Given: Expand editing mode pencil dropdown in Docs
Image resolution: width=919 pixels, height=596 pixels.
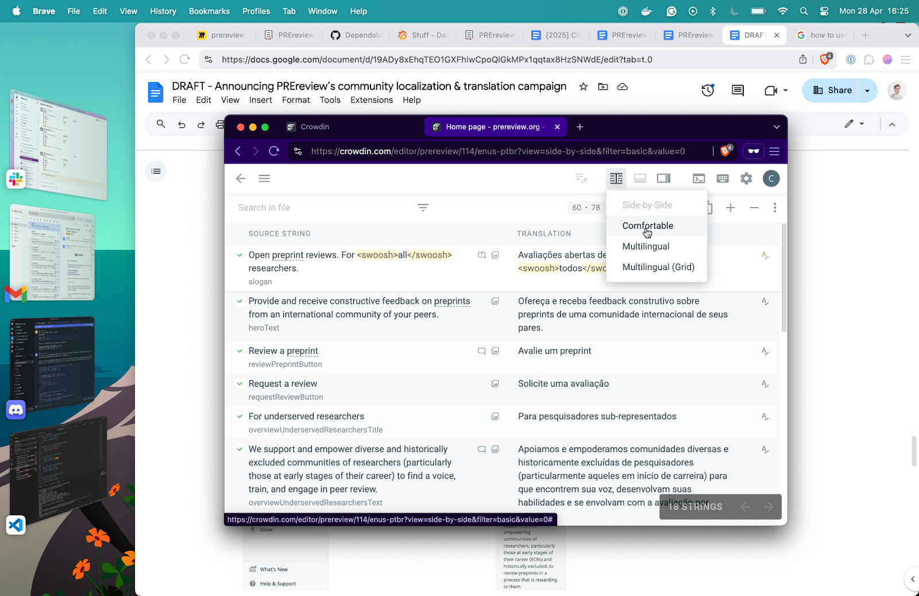Looking at the screenshot, I should coord(862,124).
